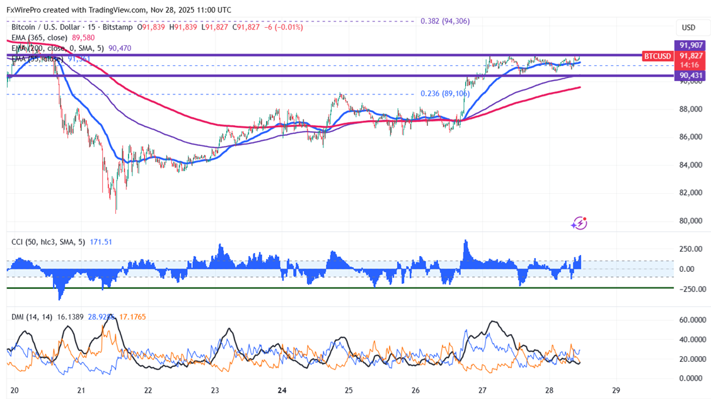The image size is (711, 399).
Task: Click the change value −6 (−0.01%)
Action: pos(284,27)
